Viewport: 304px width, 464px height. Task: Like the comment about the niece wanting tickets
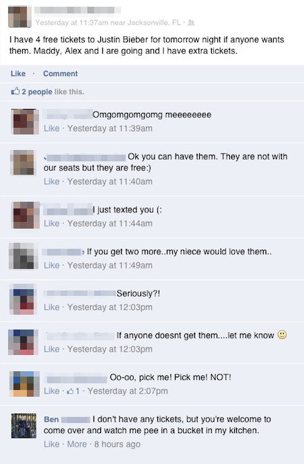pyautogui.click(x=52, y=266)
